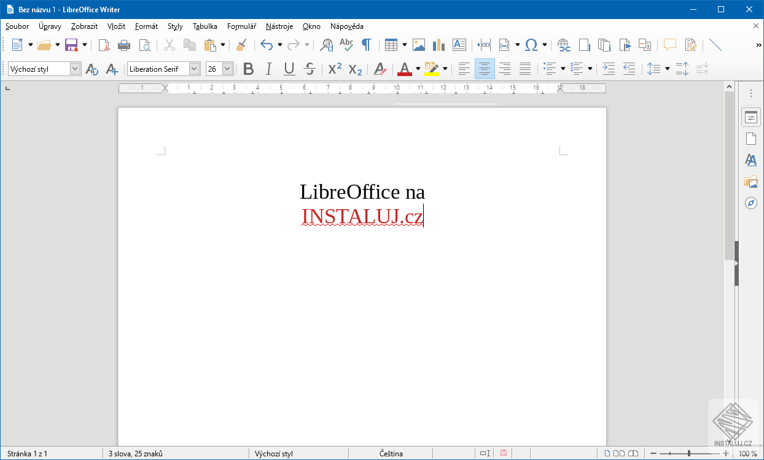This screenshot has height=460, width=764.
Task: Open Print Preview
Action: (144, 45)
